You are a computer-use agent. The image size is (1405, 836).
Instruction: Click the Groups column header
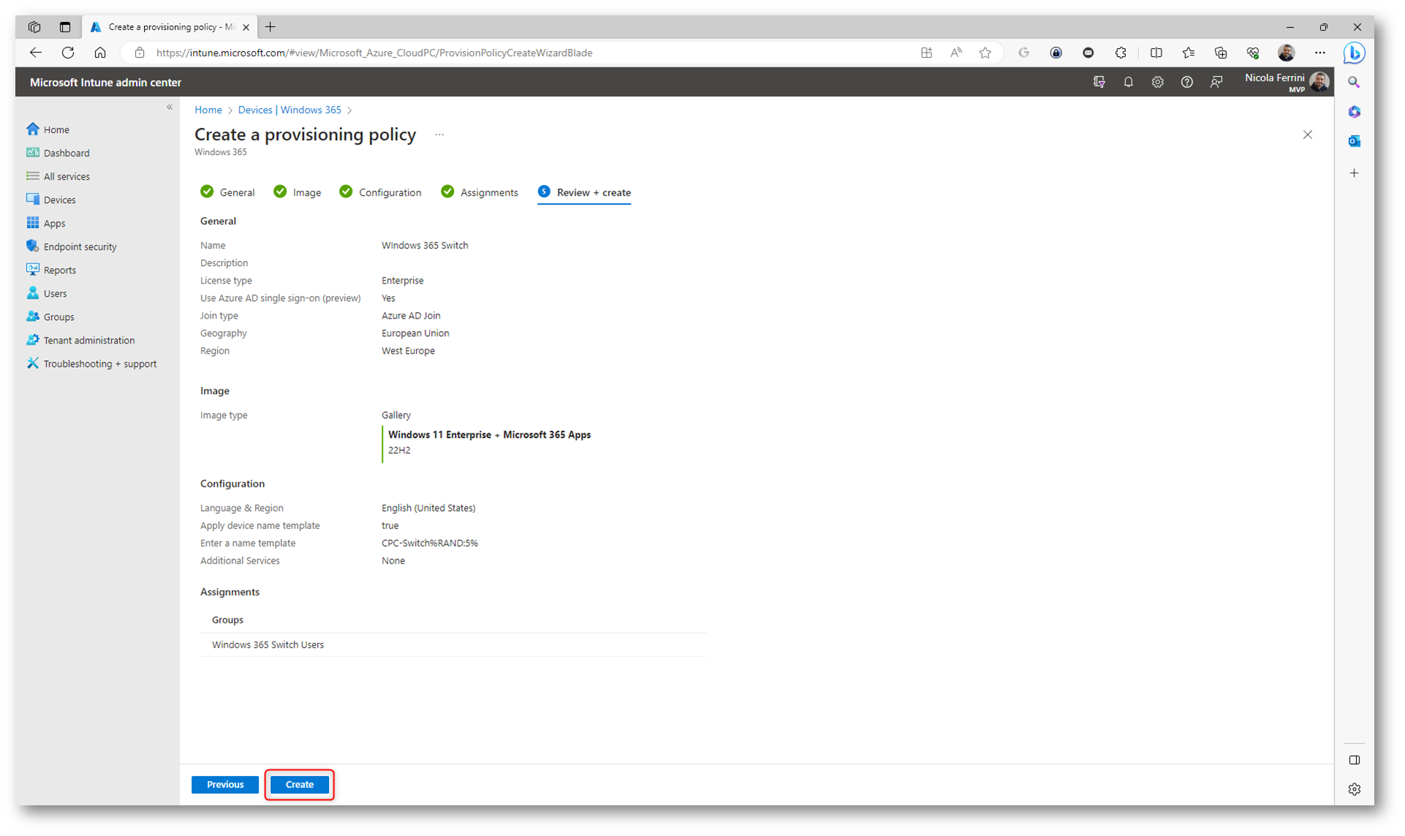(x=227, y=620)
